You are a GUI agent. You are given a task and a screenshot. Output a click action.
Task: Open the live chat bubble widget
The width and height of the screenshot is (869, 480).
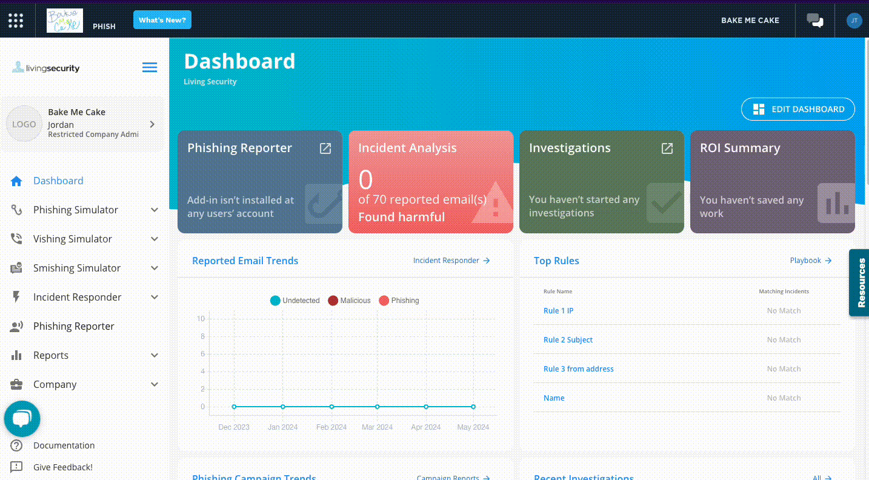[x=22, y=419]
